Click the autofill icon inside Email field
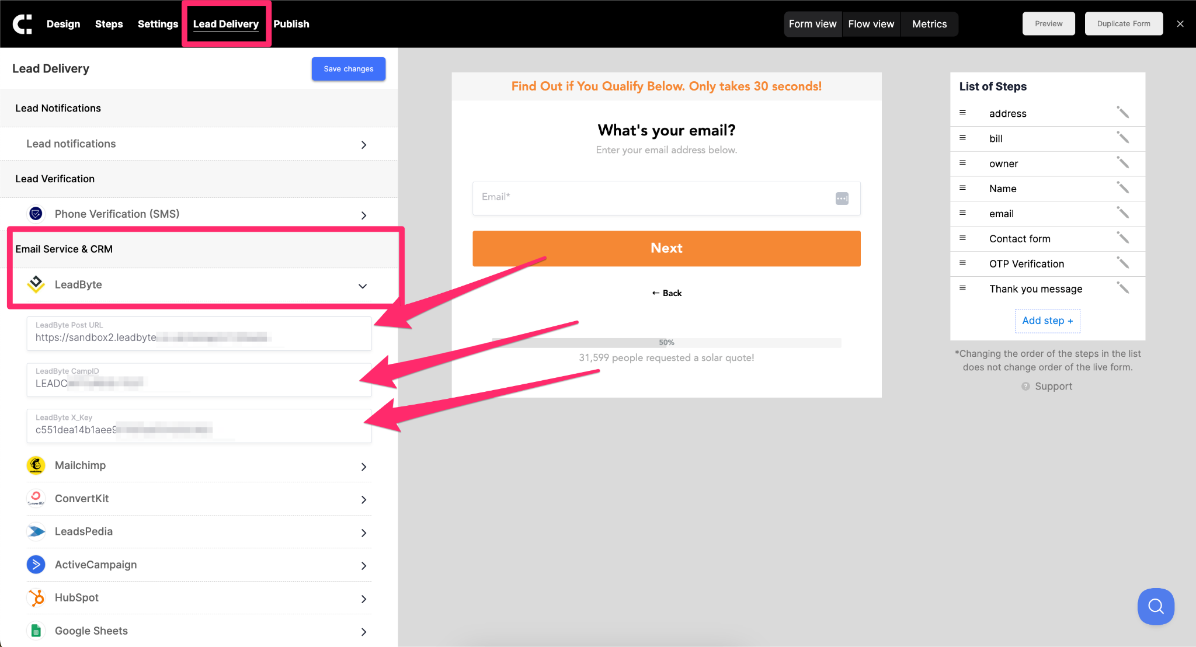Viewport: 1196px width, 647px height. (x=842, y=199)
